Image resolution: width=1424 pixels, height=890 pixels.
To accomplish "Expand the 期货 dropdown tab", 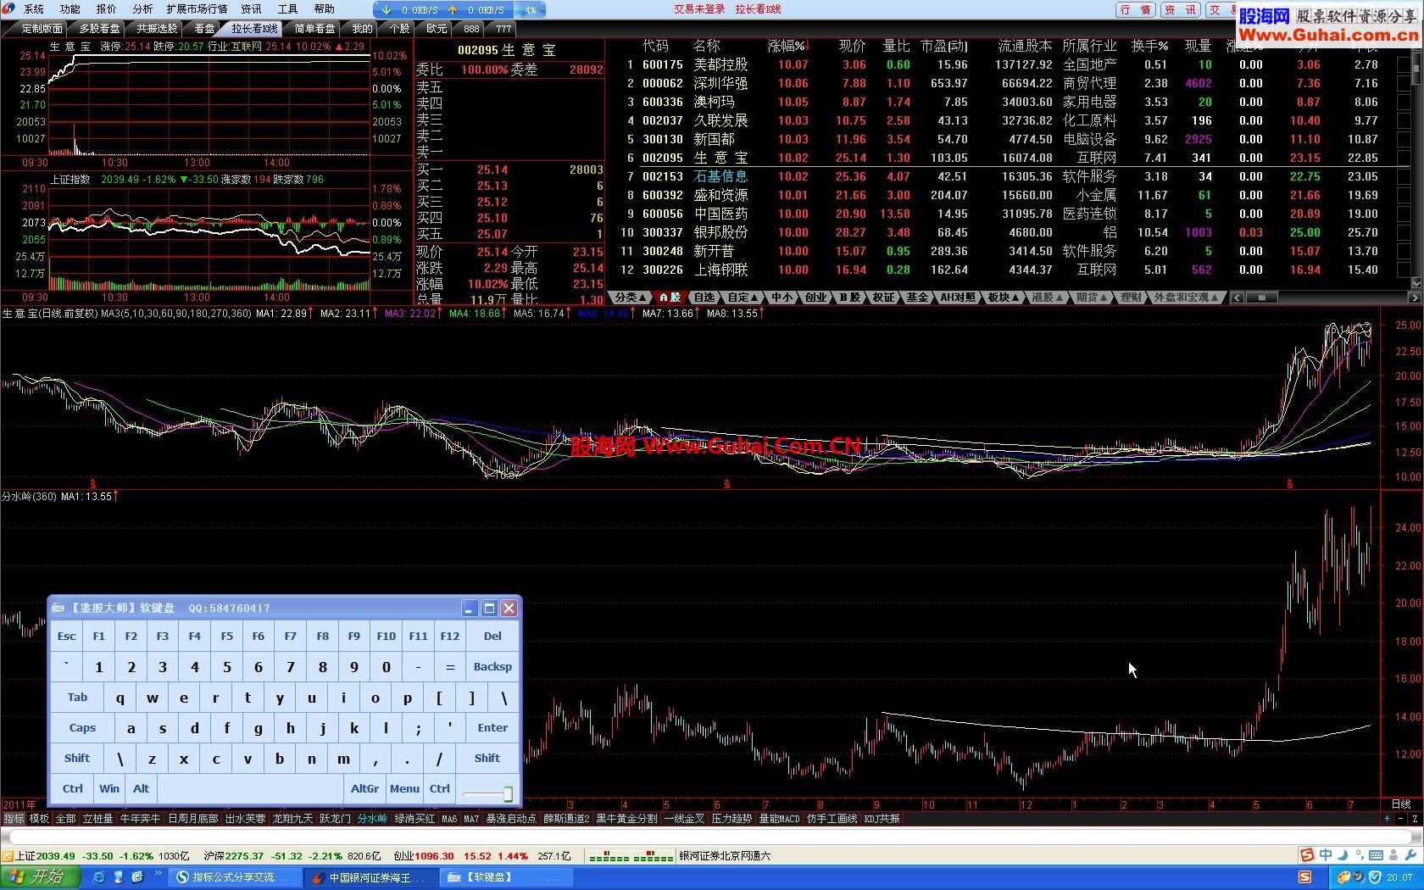I will 1091,298.
